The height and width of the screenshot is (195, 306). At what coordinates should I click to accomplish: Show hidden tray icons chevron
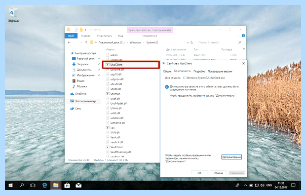245,185
